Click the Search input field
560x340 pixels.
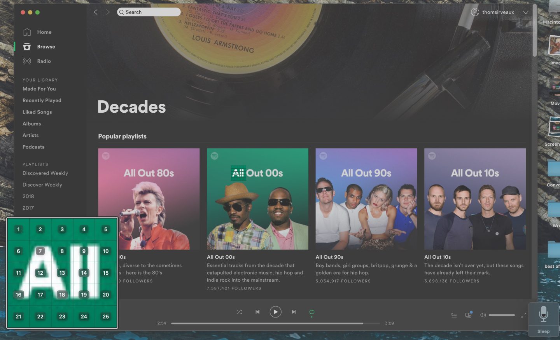point(149,12)
